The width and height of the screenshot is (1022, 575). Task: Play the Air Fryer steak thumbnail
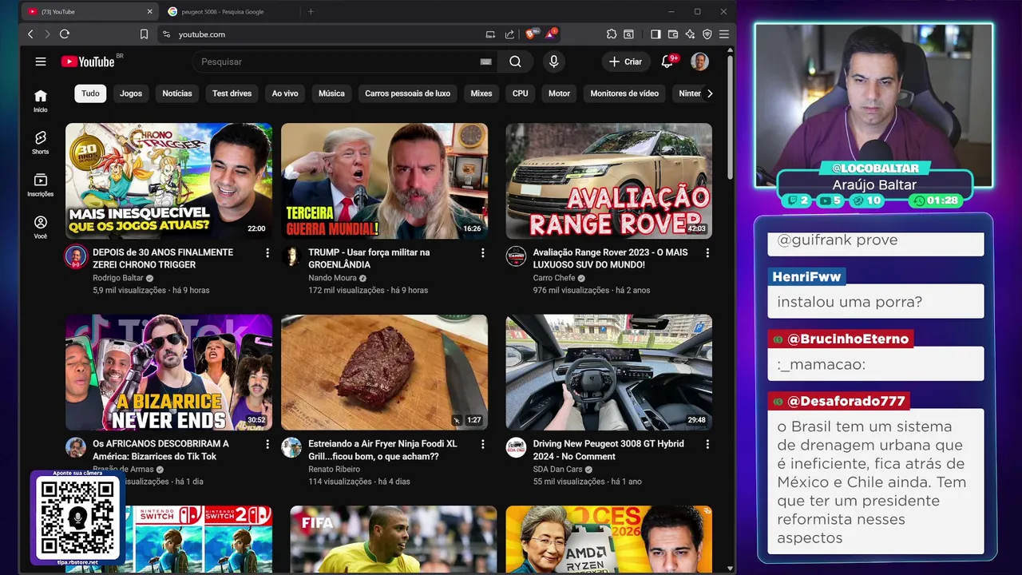click(x=384, y=372)
